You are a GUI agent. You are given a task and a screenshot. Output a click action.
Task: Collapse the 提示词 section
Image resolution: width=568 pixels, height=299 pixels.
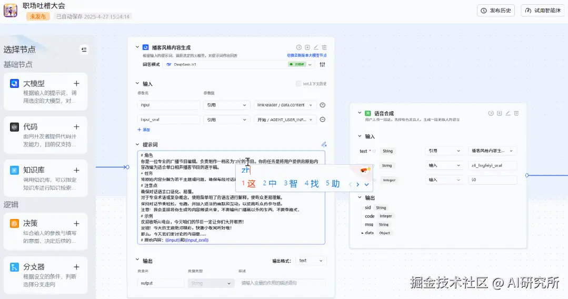click(x=137, y=144)
